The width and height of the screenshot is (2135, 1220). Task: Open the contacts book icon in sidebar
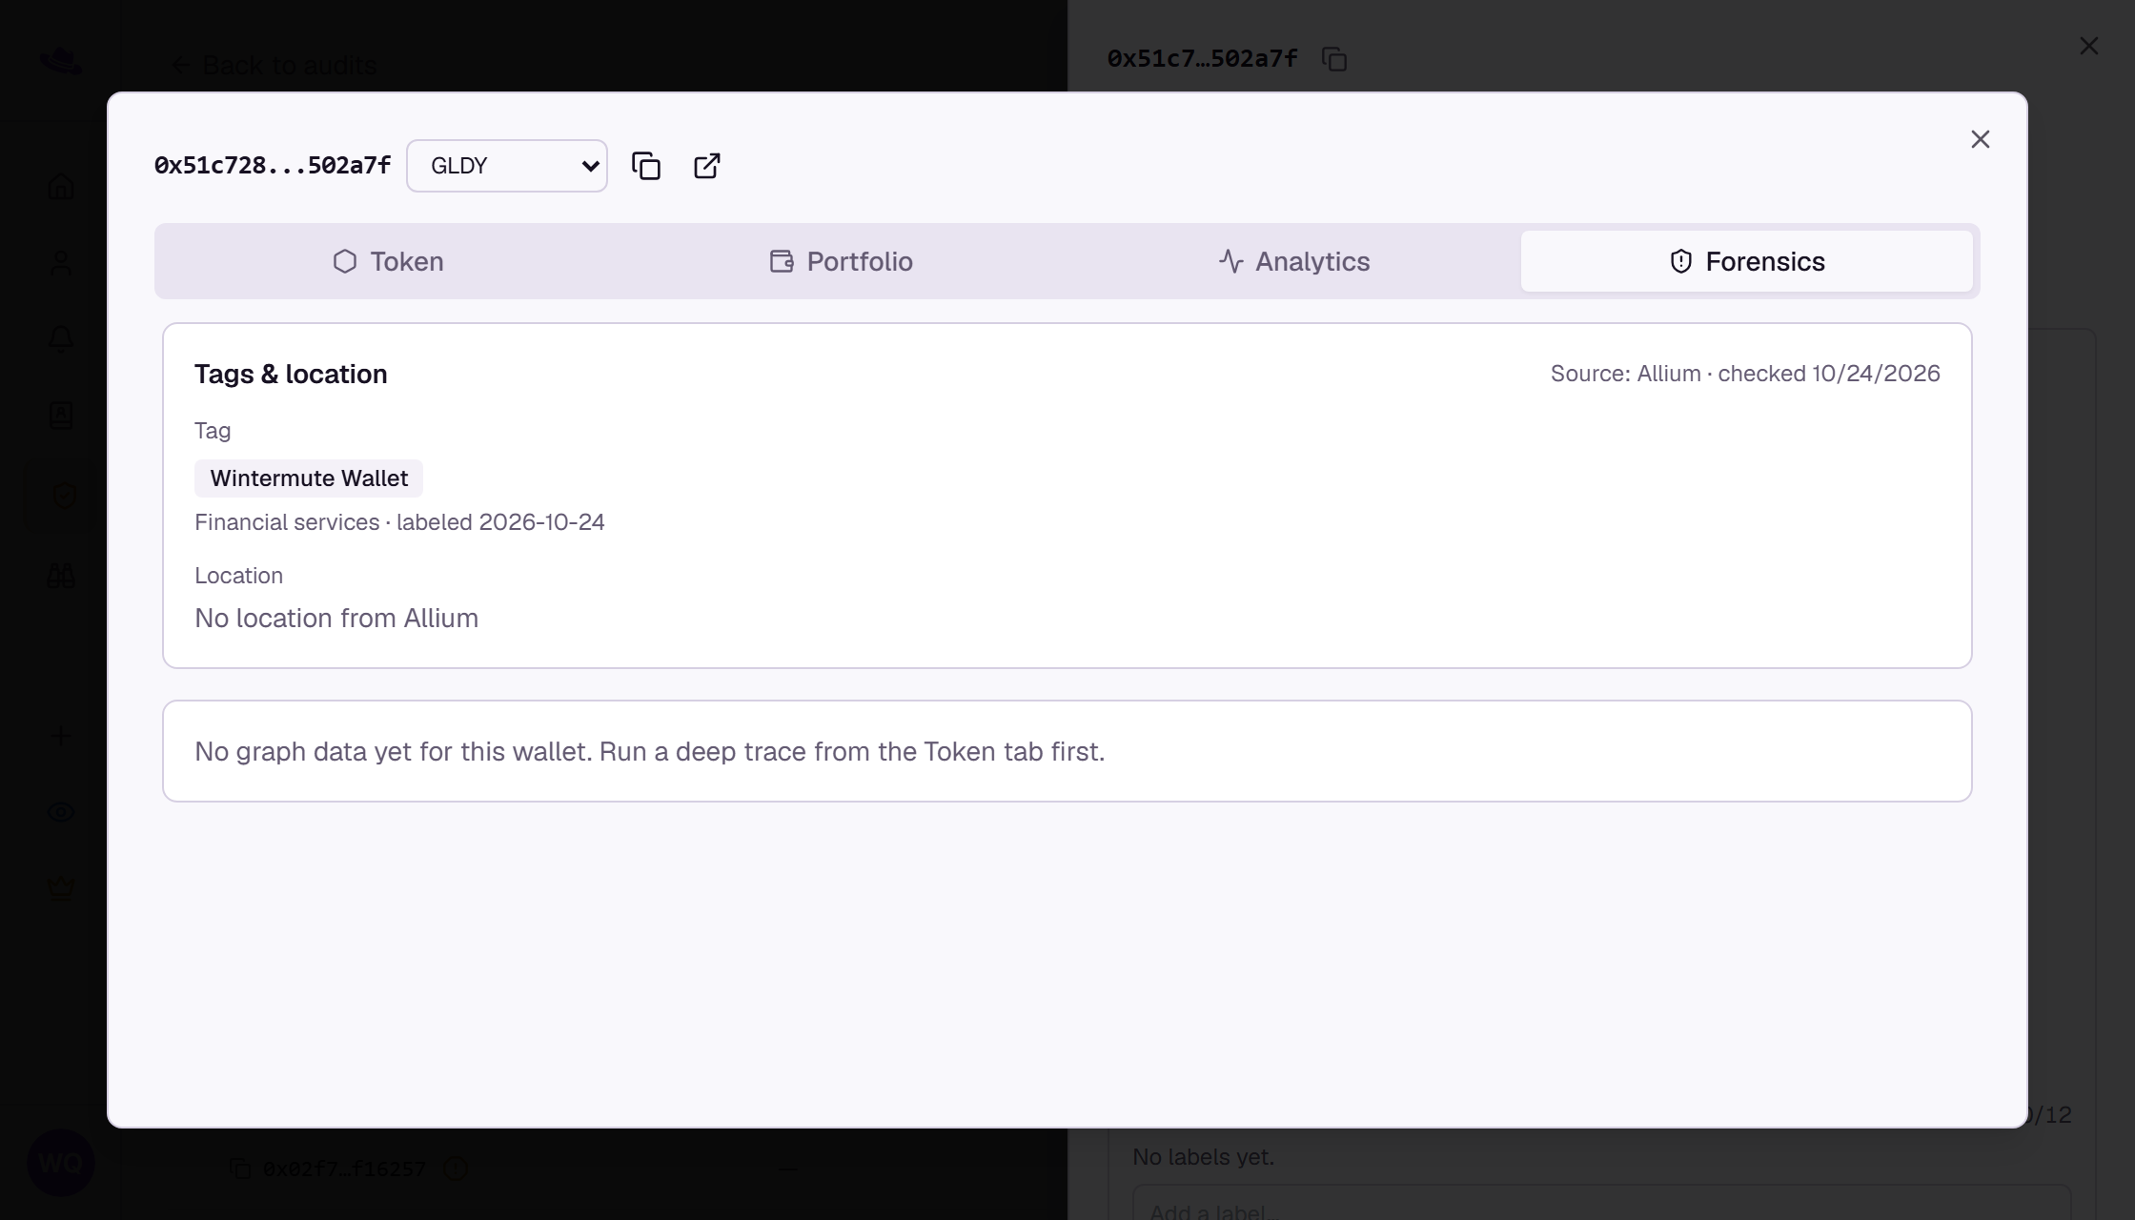[61, 416]
